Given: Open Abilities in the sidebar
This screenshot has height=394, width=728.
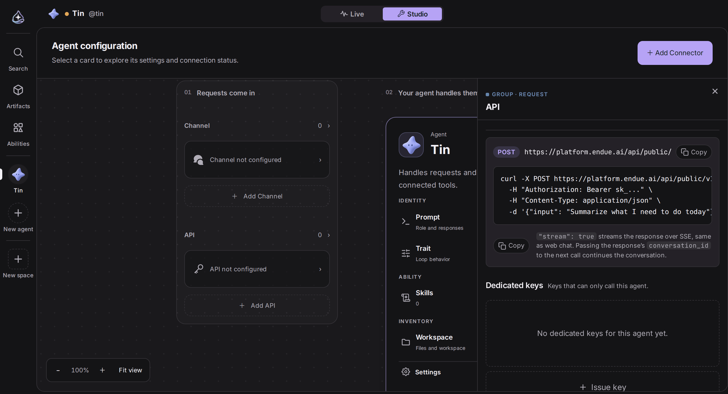Looking at the screenshot, I should (x=18, y=135).
